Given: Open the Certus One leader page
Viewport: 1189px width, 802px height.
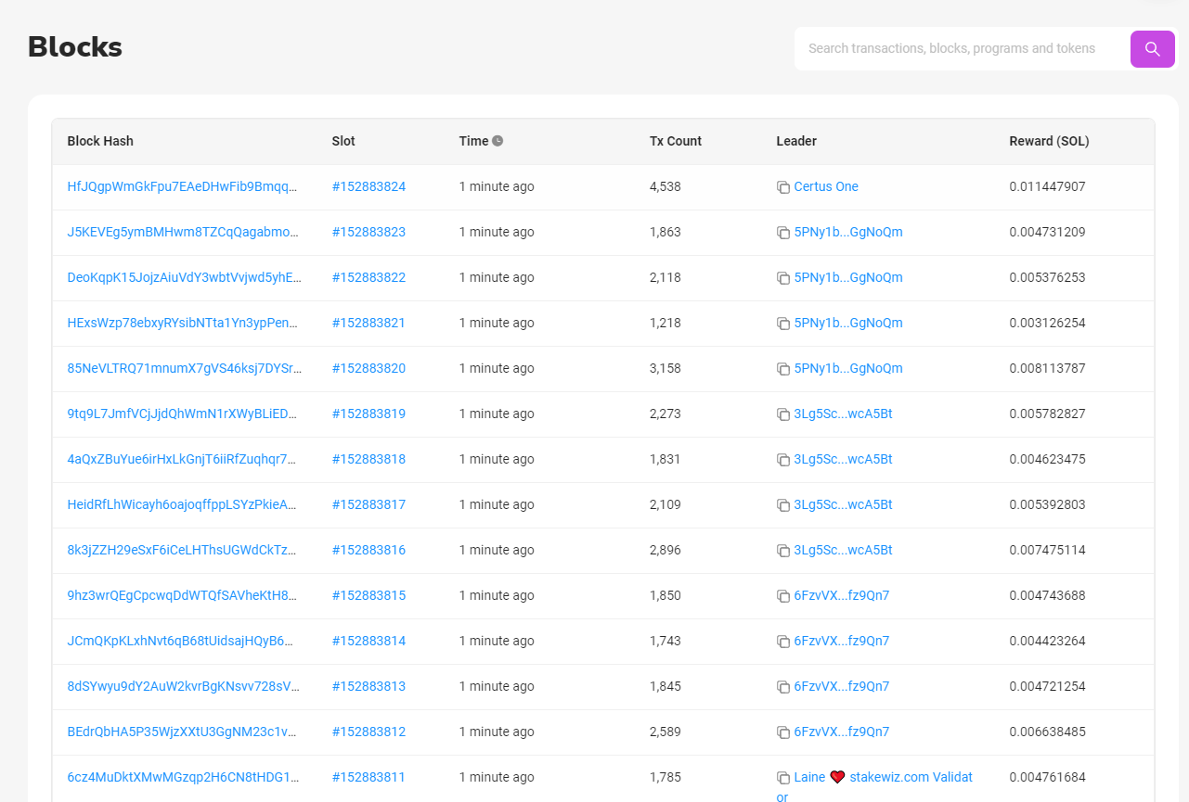Looking at the screenshot, I should click(826, 186).
